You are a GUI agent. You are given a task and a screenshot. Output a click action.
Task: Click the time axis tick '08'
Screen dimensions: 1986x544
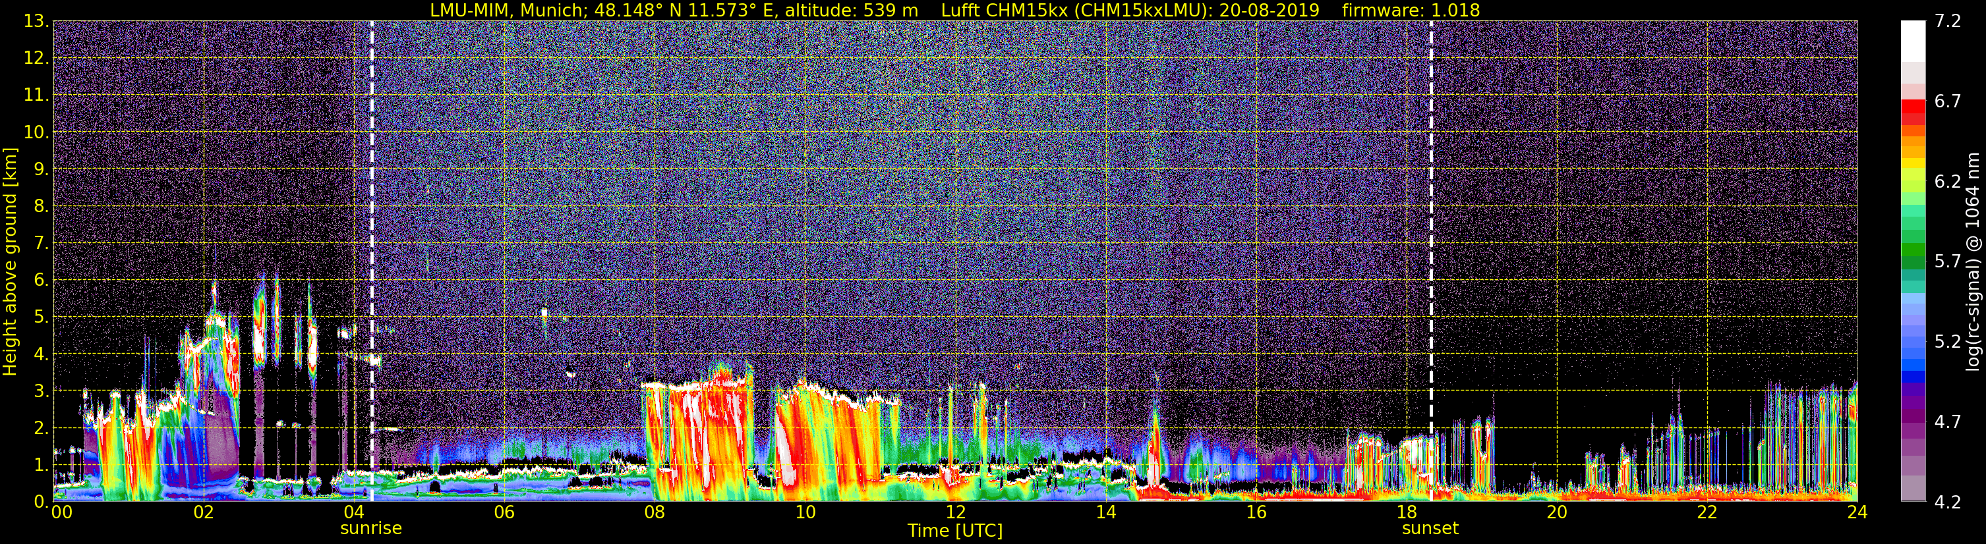[654, 512]
